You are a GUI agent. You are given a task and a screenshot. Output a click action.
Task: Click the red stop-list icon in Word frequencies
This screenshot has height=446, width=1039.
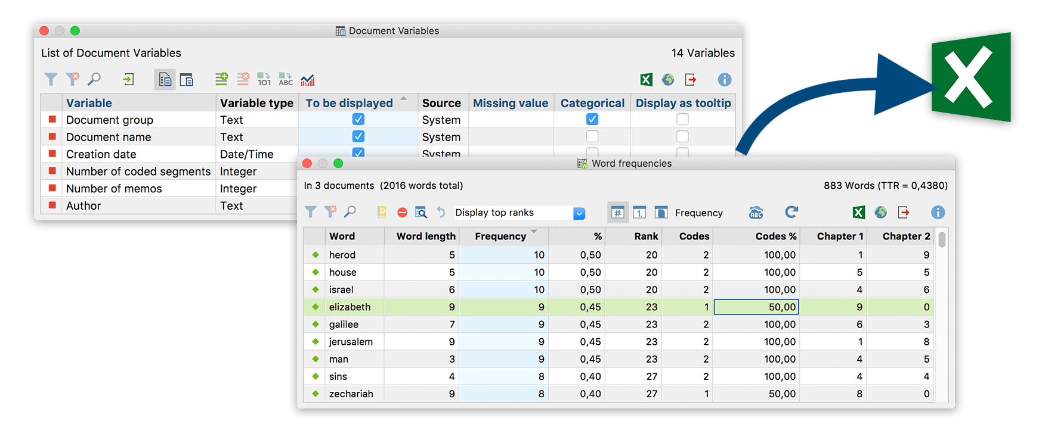click(x=403, y=213)
